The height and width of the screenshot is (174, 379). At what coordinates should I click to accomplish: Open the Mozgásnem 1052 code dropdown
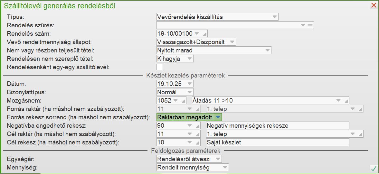click(x=176, y=100)
